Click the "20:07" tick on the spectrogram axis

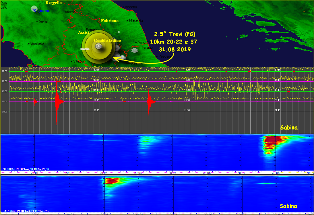(241, 173)
